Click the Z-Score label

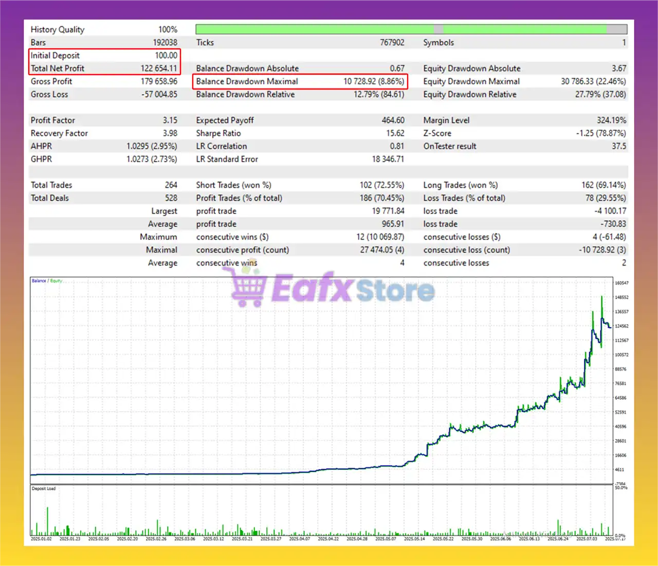(x=437, y=133)
